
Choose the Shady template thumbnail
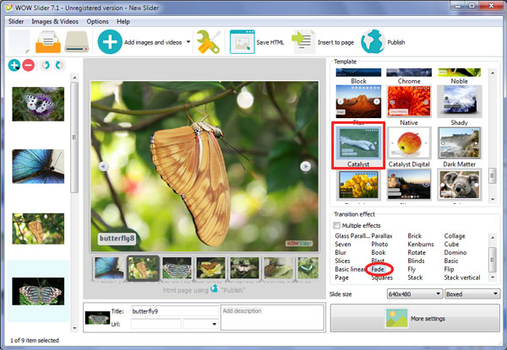tap(459, 101)
